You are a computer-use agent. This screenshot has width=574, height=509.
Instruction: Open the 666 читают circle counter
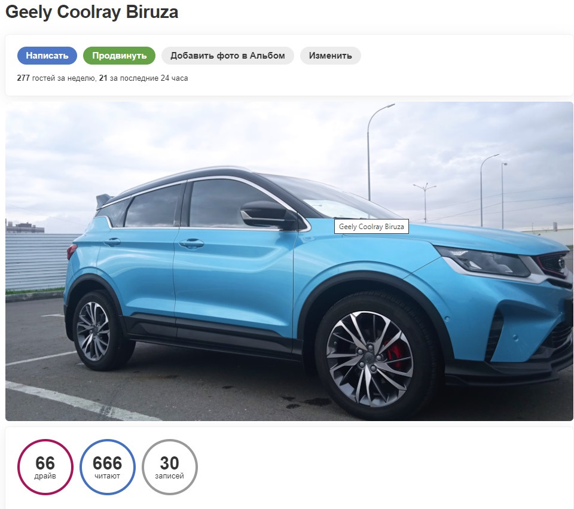coord(107,467)
